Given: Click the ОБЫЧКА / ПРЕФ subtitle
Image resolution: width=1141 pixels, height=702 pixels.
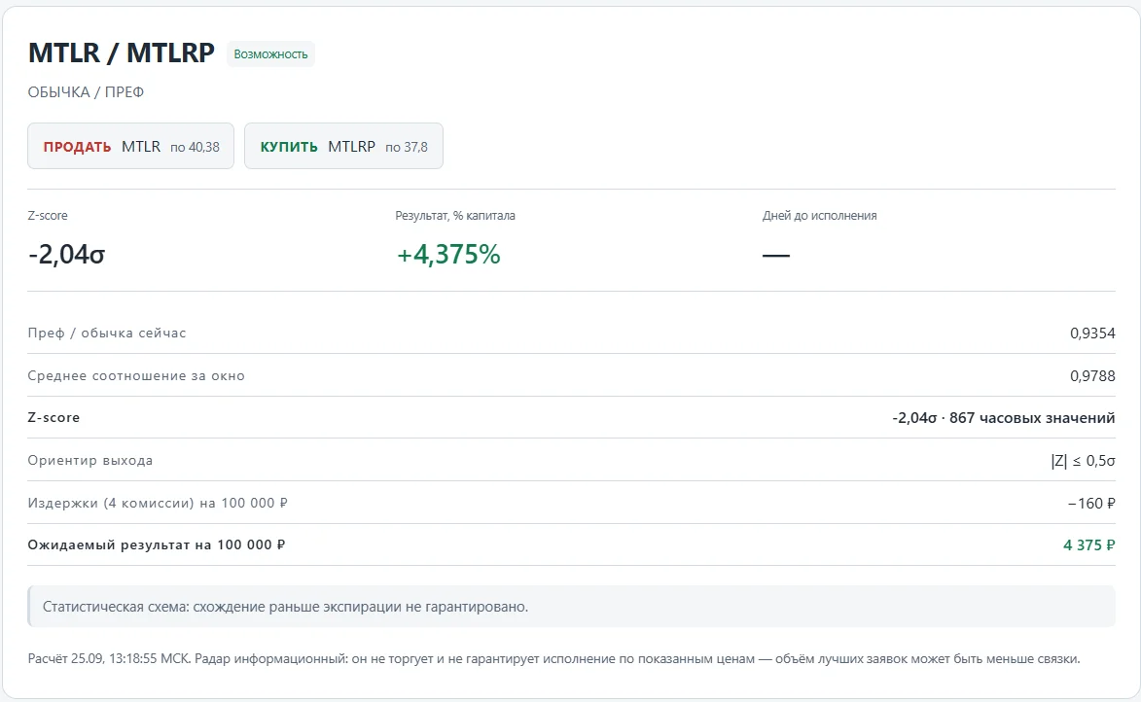Looking at the screenshot, I should tap(86, 92).
